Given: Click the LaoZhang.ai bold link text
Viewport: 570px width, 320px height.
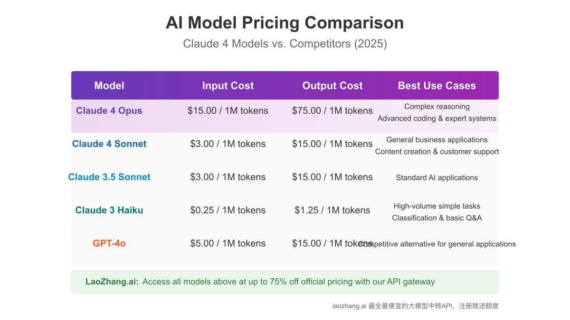Looking at the screenshot, I should pyautogui.click(x=112, y=282).
